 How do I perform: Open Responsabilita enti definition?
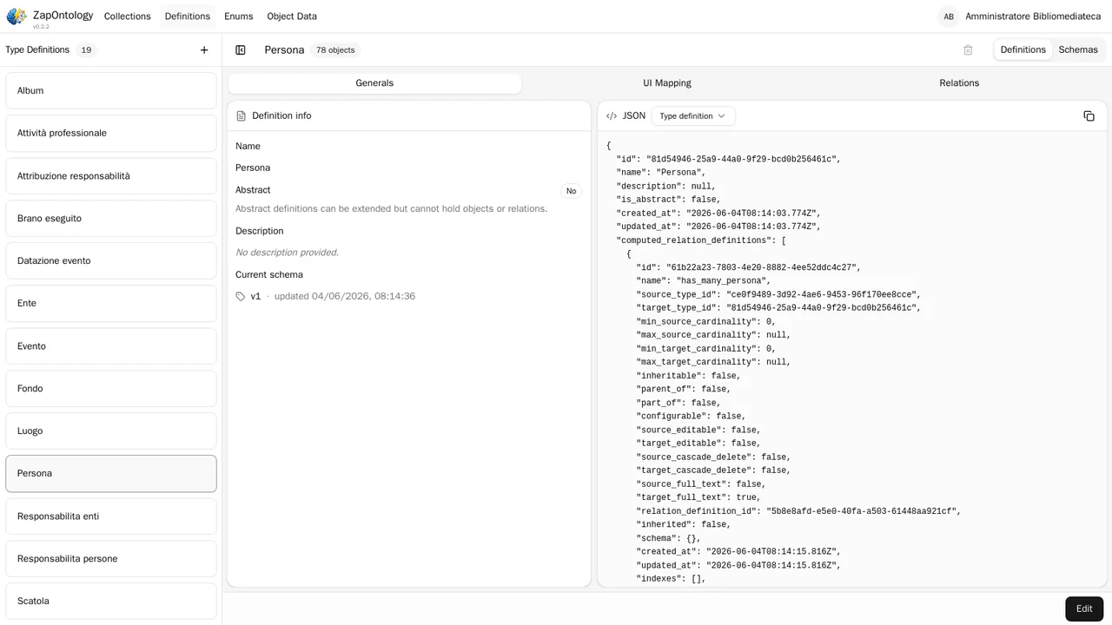tap(111, 516)
